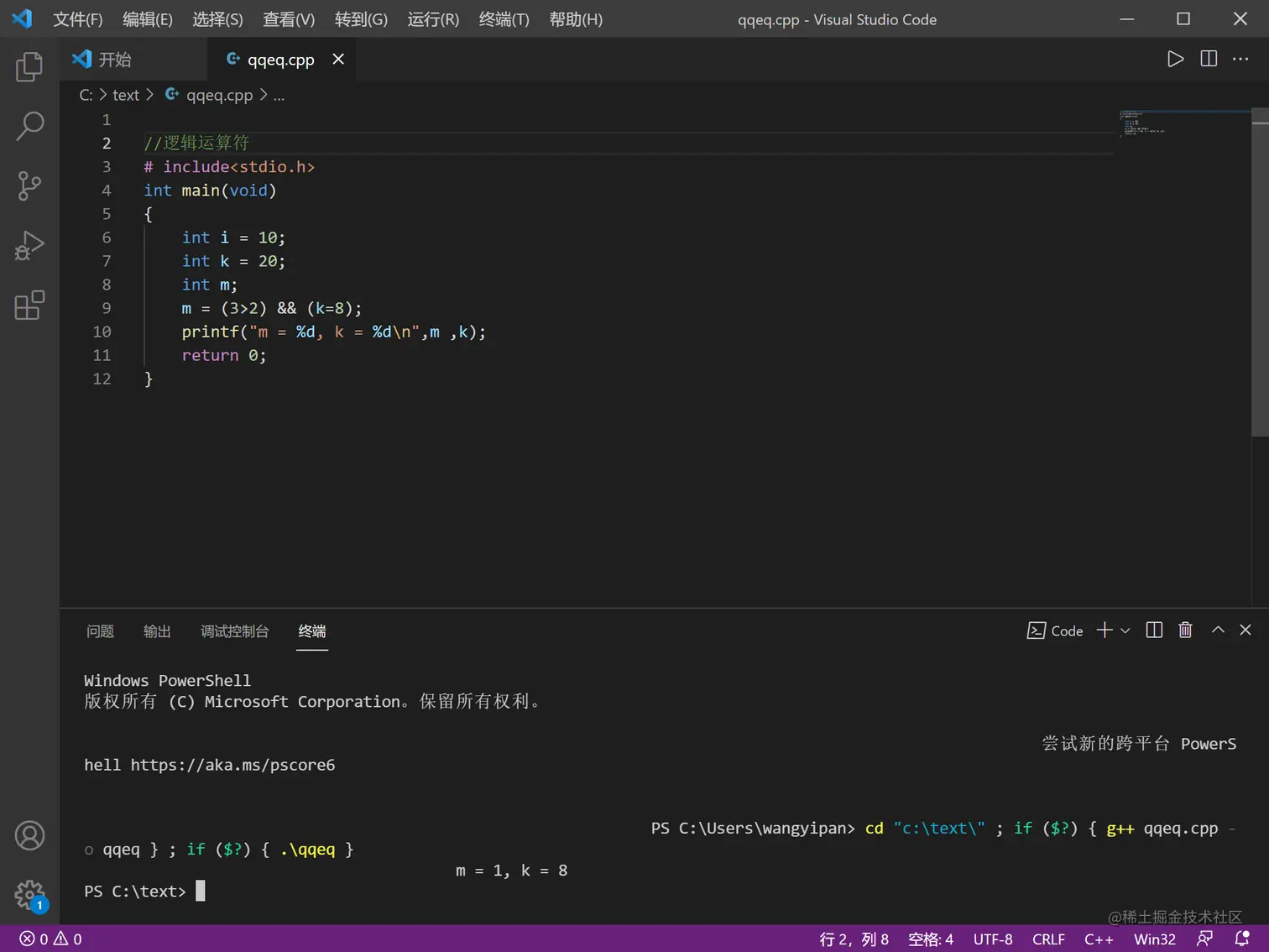Image resolution: width=1269 pixels, height=952 pixels.
Task: Click the # include<stdio.h> line
Action: pos(229,167)
